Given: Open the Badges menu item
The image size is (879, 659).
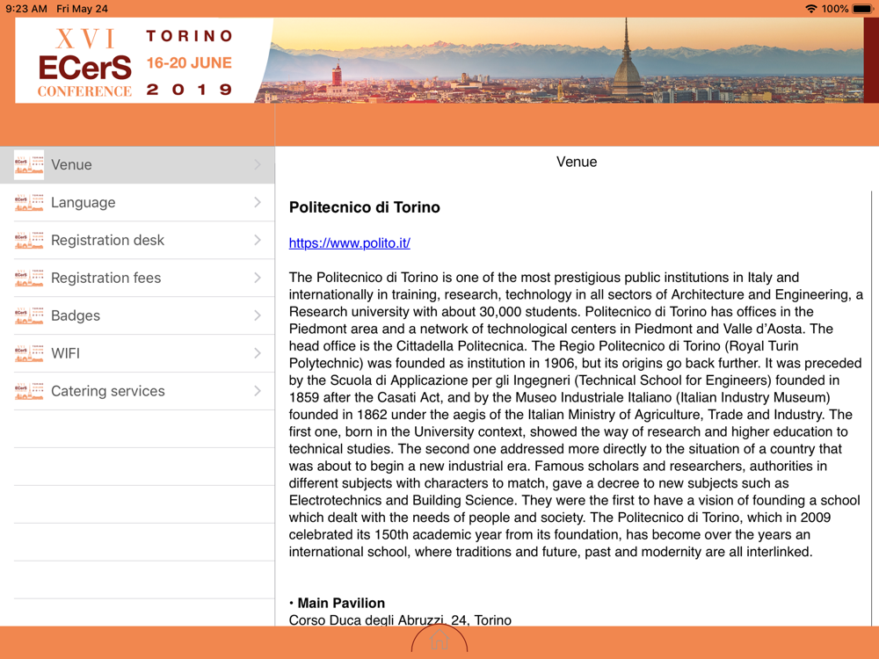Looking at the screenshot, I should coord(137,315).
